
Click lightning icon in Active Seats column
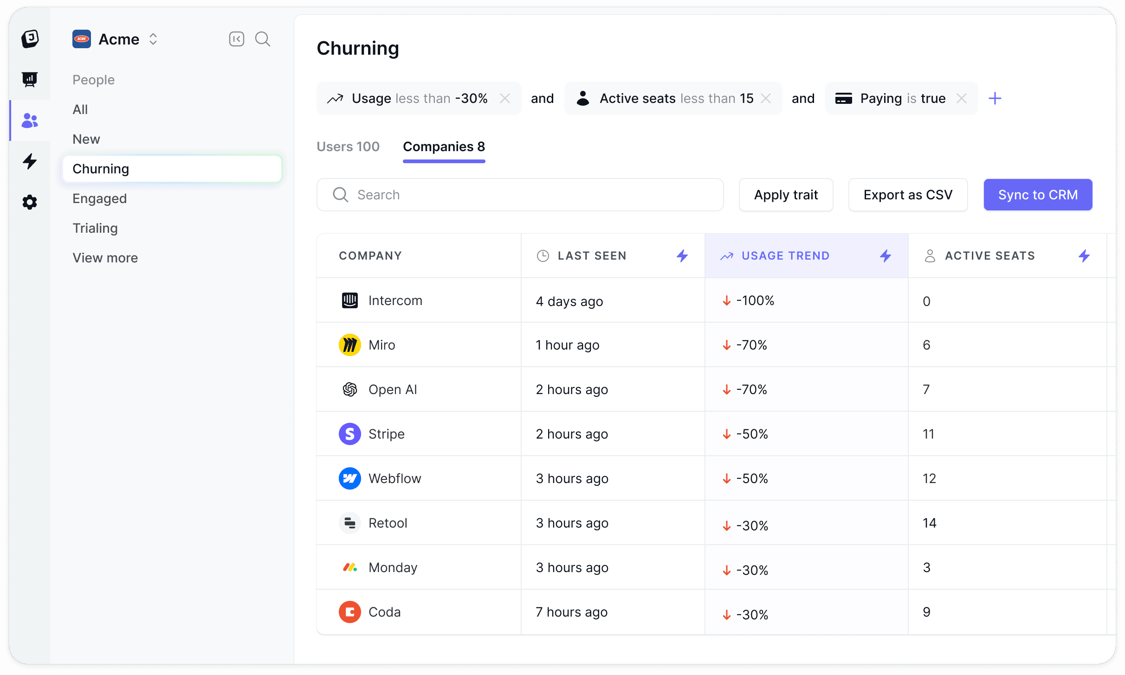click(1084, 255)
